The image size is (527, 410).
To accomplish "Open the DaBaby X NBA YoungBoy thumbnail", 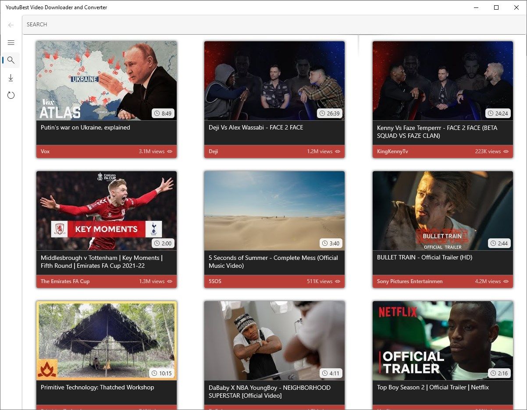I will [x=274, y=341].
